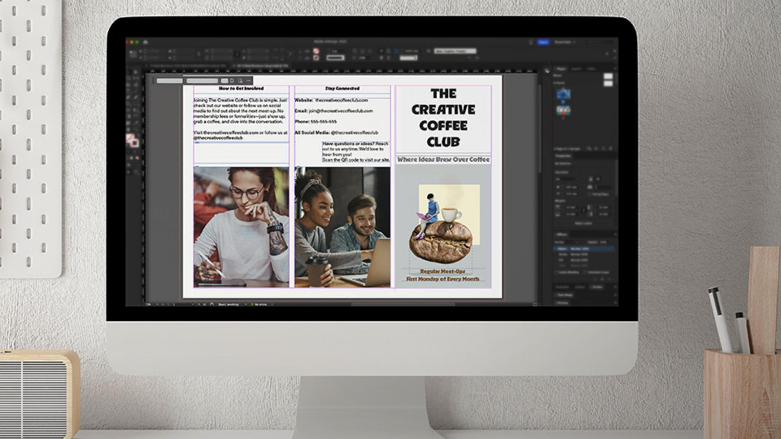Select the page 1 thumbnail in Pages panel
This screenshot has height=439, width=781.
click(x=563, y=94)
